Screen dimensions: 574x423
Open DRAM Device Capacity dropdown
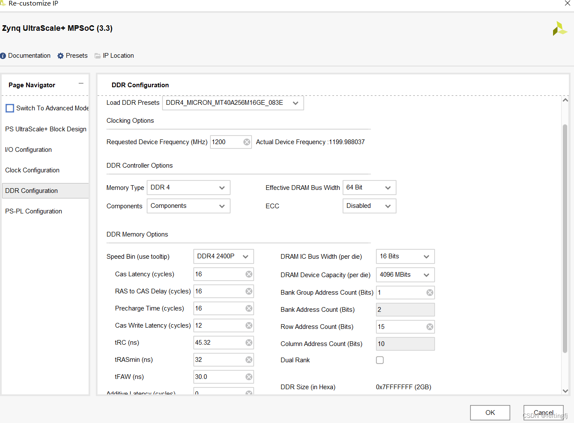405,275
